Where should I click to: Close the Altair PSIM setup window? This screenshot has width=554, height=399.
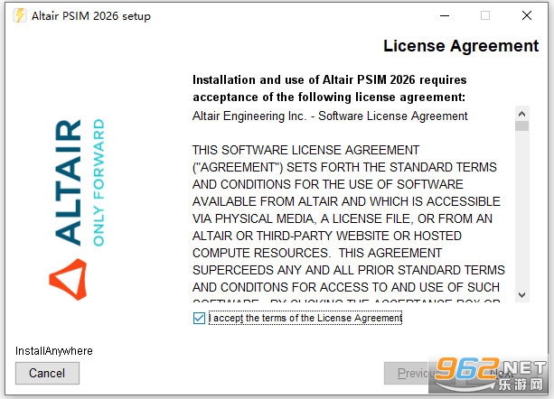point(527,15)
